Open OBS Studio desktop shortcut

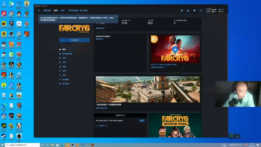[x=11, y=35]
